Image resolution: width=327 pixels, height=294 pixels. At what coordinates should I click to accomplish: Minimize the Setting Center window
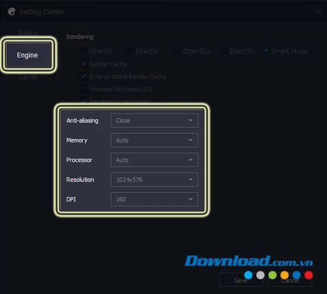[x=302, y=11]
